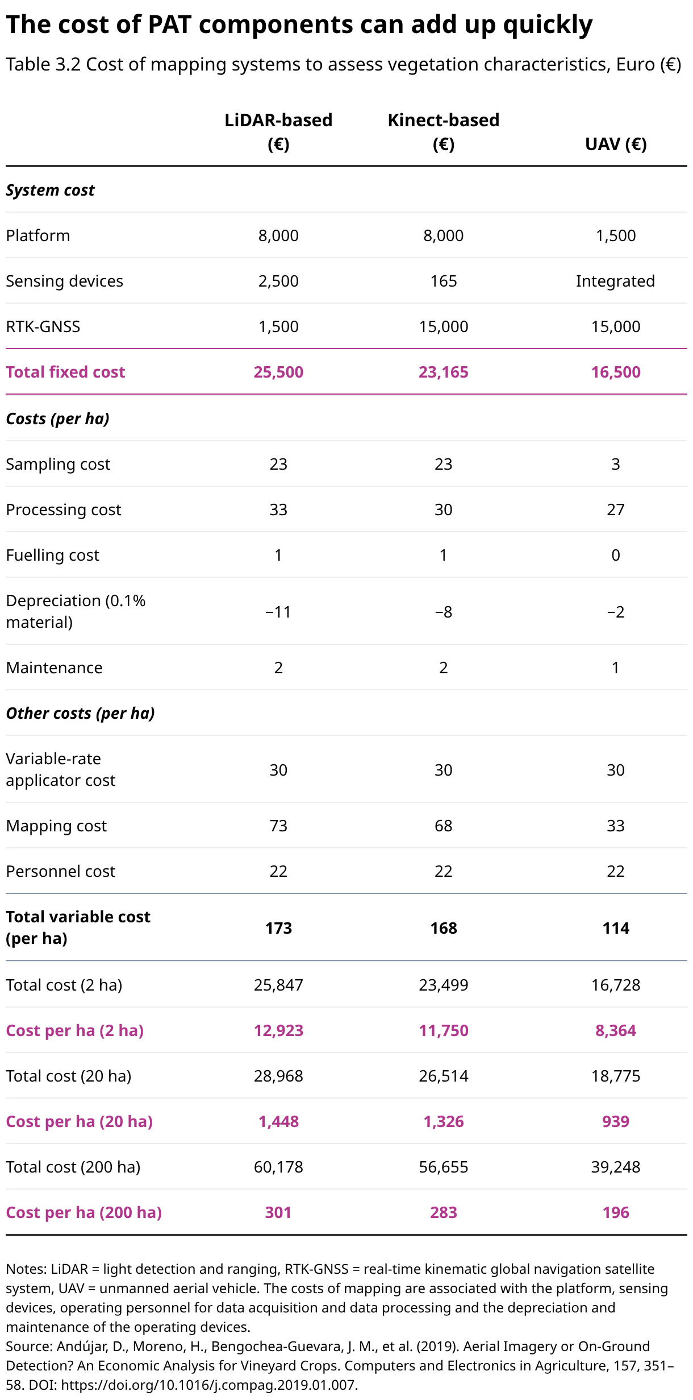Click Kinect-based sensing devices value 165
This screenshot has width=693, height=1400.
(444, 281)
